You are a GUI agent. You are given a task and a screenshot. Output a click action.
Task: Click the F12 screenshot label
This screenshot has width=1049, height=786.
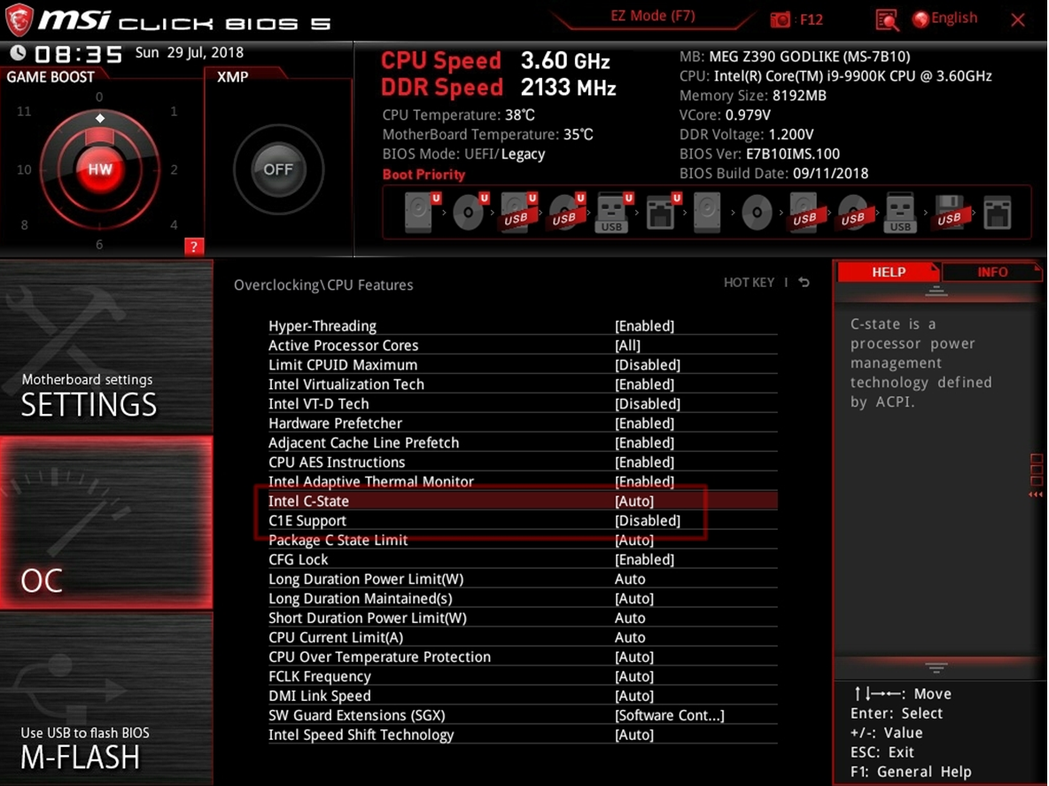coord(811,19)
